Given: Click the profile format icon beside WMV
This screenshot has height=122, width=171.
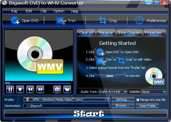Looking at the screenshot, I should tap(28, 99).
